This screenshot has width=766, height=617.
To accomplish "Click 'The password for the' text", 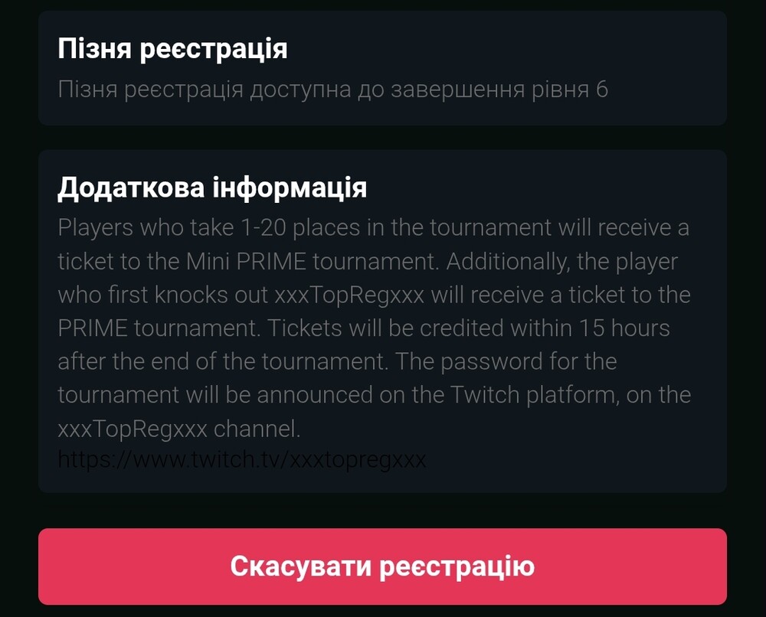I will click(x=506, y=362).
